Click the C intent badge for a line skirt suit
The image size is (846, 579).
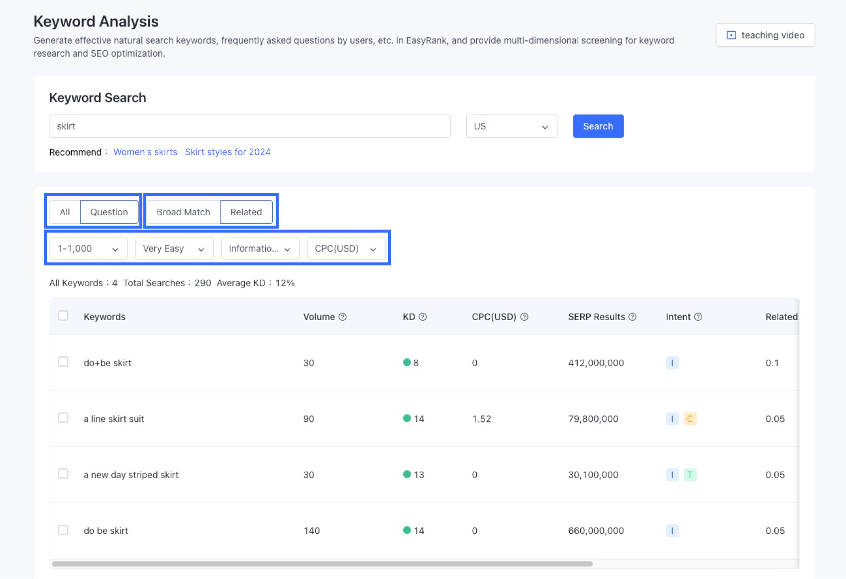coord(690,419)
